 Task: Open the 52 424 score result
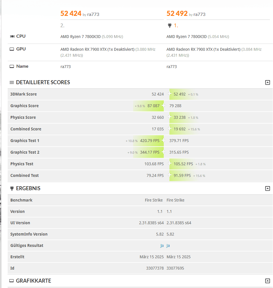(x=71, y=14)
